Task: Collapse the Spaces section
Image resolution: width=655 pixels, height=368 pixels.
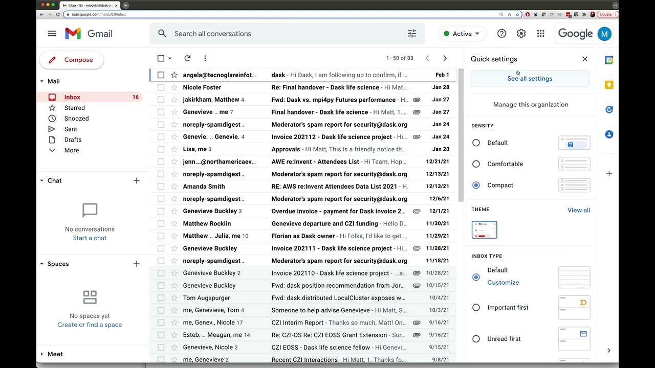Action: click(42, 264)
